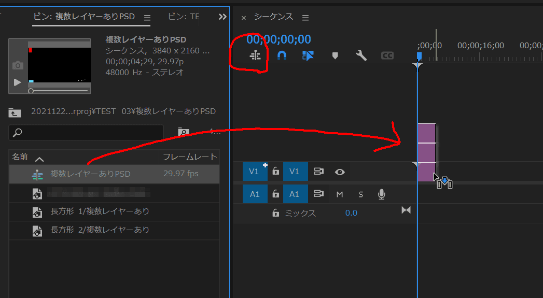This screenshot has width=543, height=298.
Task: Add a marker with shield icon
Action: pos(335,56)
